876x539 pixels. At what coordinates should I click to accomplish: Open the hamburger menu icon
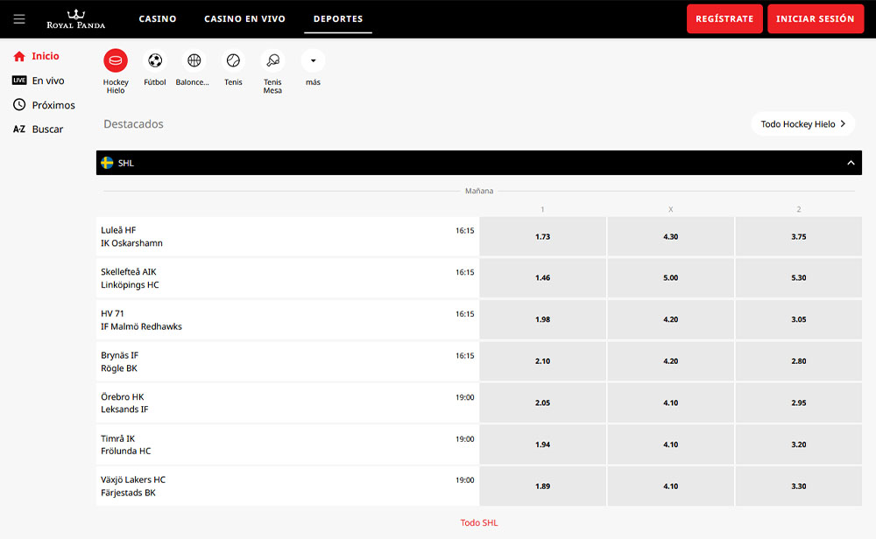point(19,18)
